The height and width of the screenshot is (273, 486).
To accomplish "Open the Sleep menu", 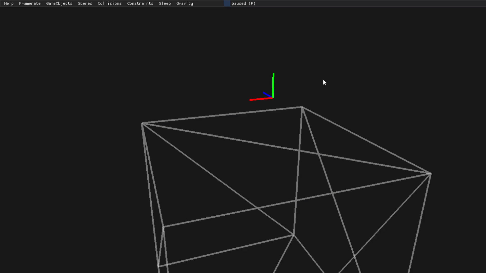I will pyautogui.click(x=165, y=3).
